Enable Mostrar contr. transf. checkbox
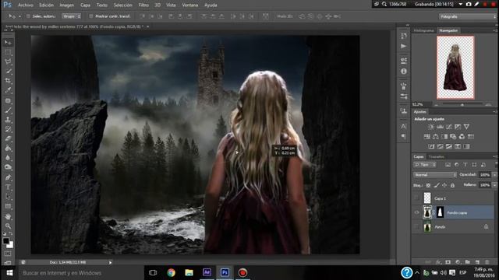 [x=91, y=16]
